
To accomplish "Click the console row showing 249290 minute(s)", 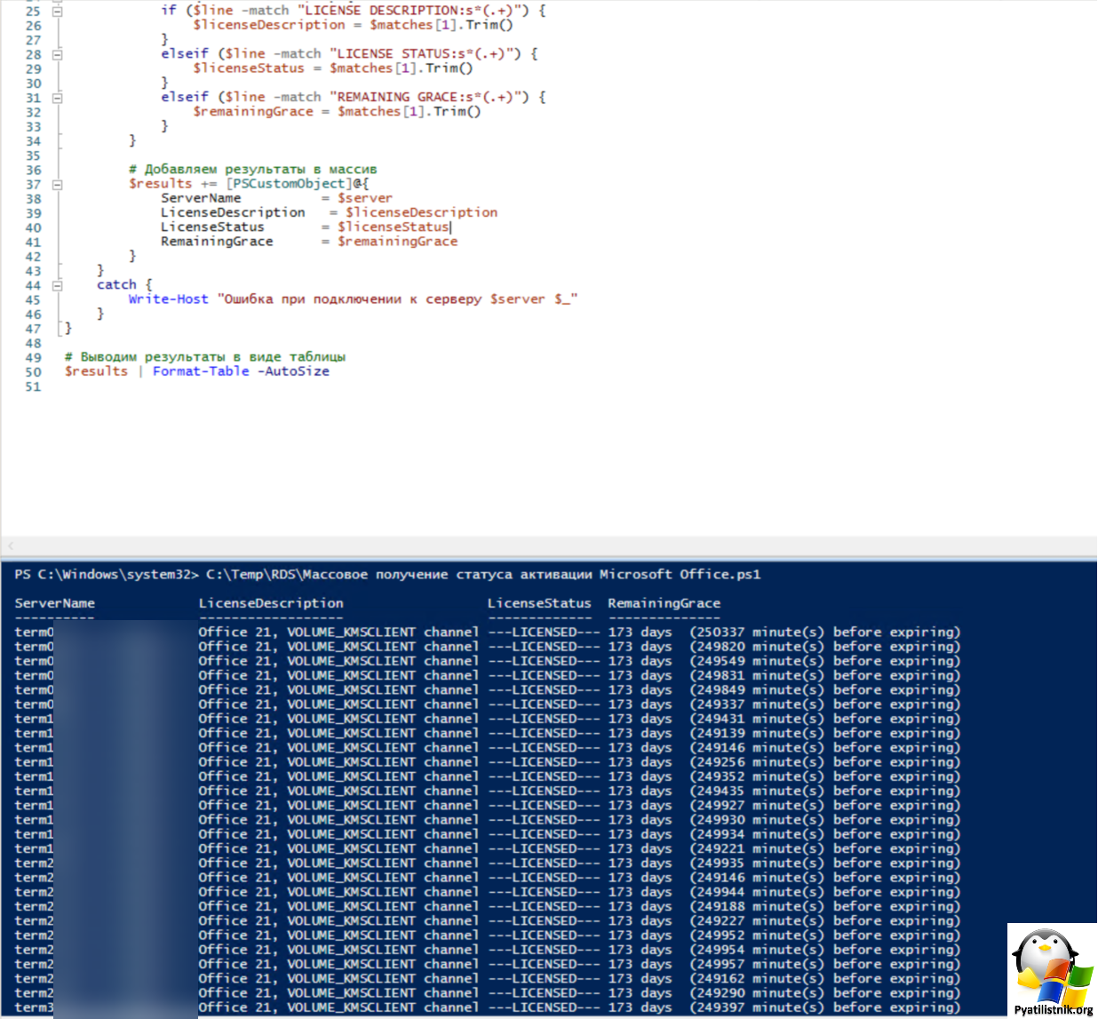I will 488,993.
